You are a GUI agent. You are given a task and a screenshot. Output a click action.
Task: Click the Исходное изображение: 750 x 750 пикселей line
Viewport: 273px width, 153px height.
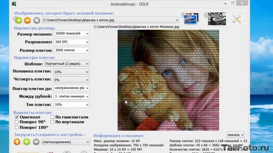point(129,145)
